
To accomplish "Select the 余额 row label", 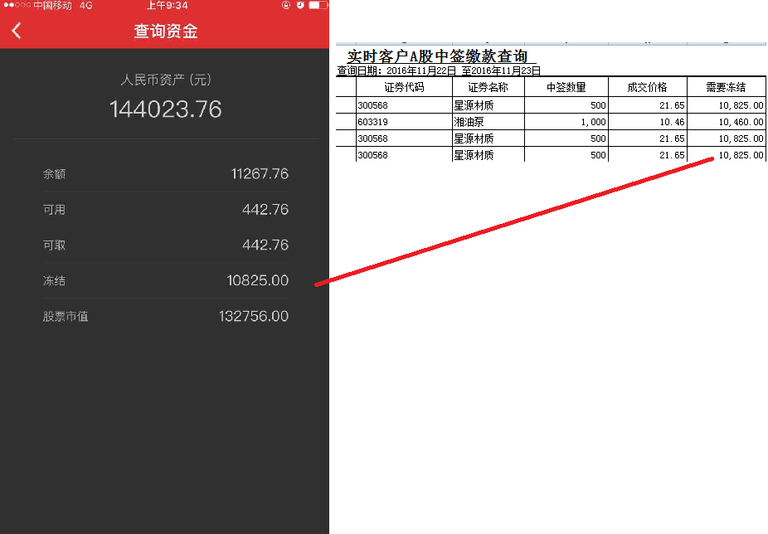I will point(54,174).
